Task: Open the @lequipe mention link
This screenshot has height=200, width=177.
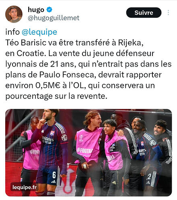Action: pyautogui.click(x=39, y=32)
